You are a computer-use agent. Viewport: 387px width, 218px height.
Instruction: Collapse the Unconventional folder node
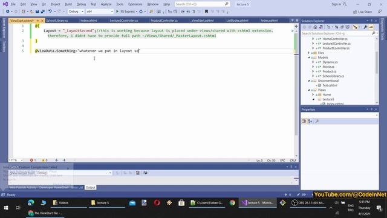click(x=308, y=81)
